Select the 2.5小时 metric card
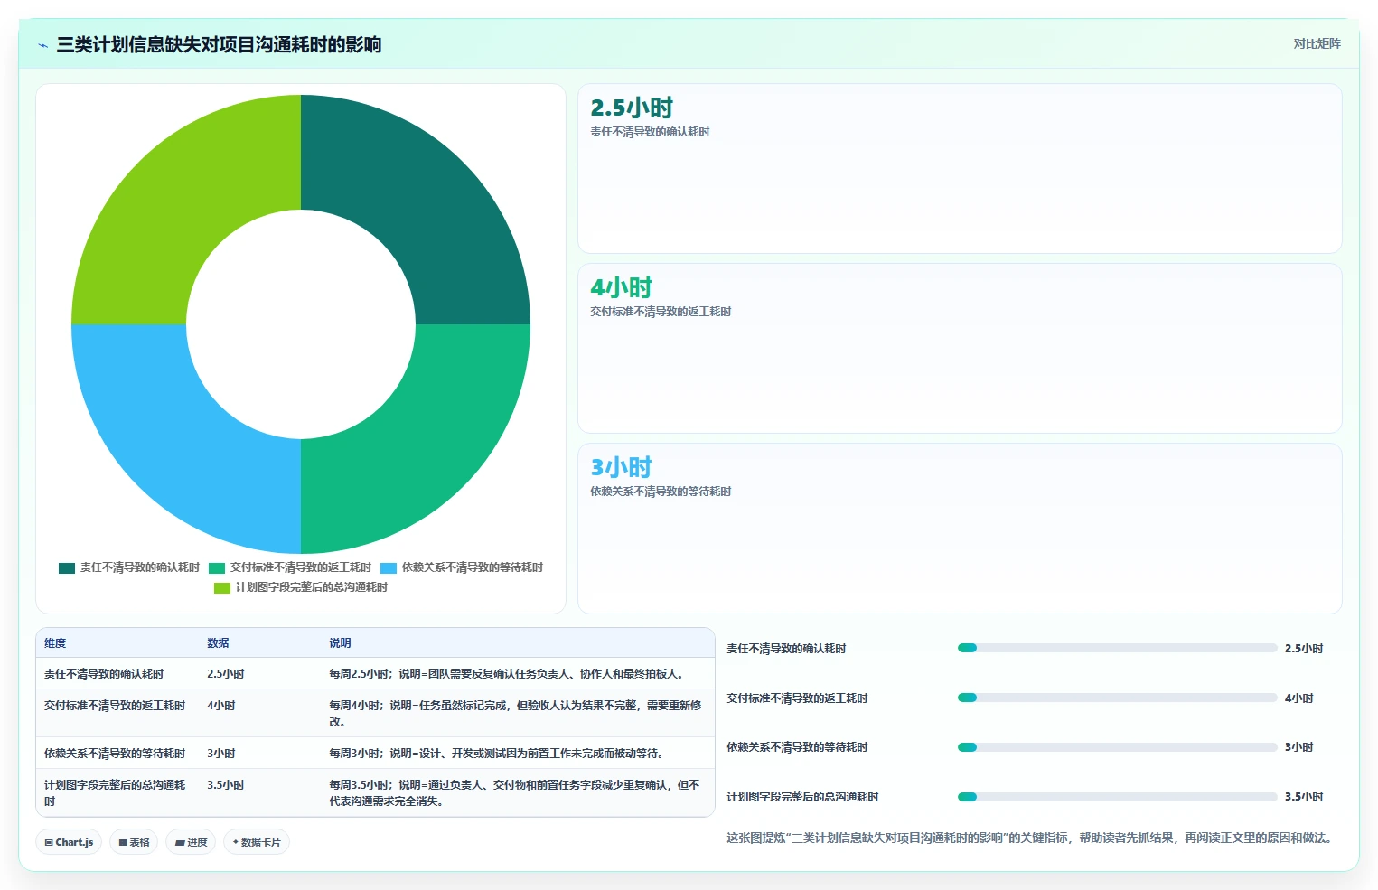This screenshot has width=1378, height=890. [960, 169]
